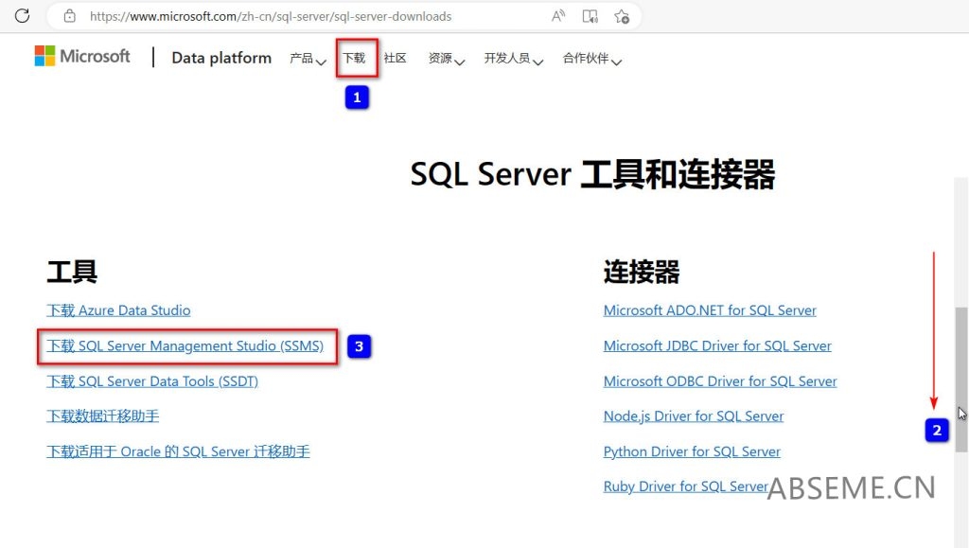
Task: Download SQL Server Management Studio (SSMS)
Action: coord(186,345)
